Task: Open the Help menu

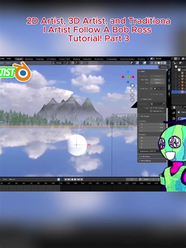Action: point(9,59)
